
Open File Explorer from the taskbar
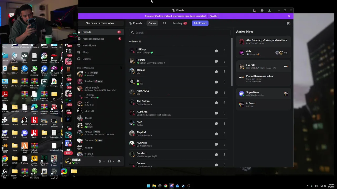tap(154, 186)
